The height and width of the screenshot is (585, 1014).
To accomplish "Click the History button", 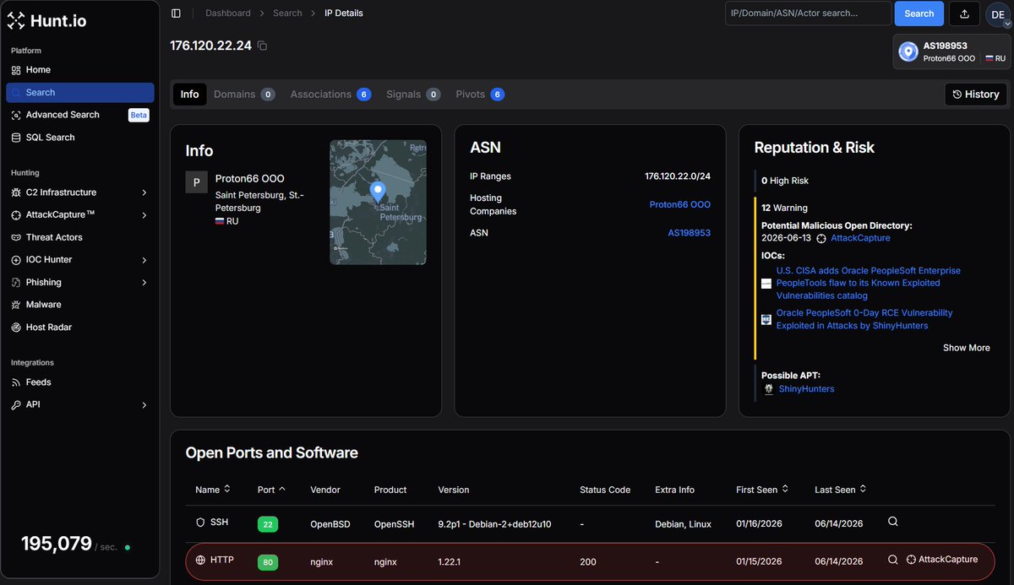I will [976, 95].
